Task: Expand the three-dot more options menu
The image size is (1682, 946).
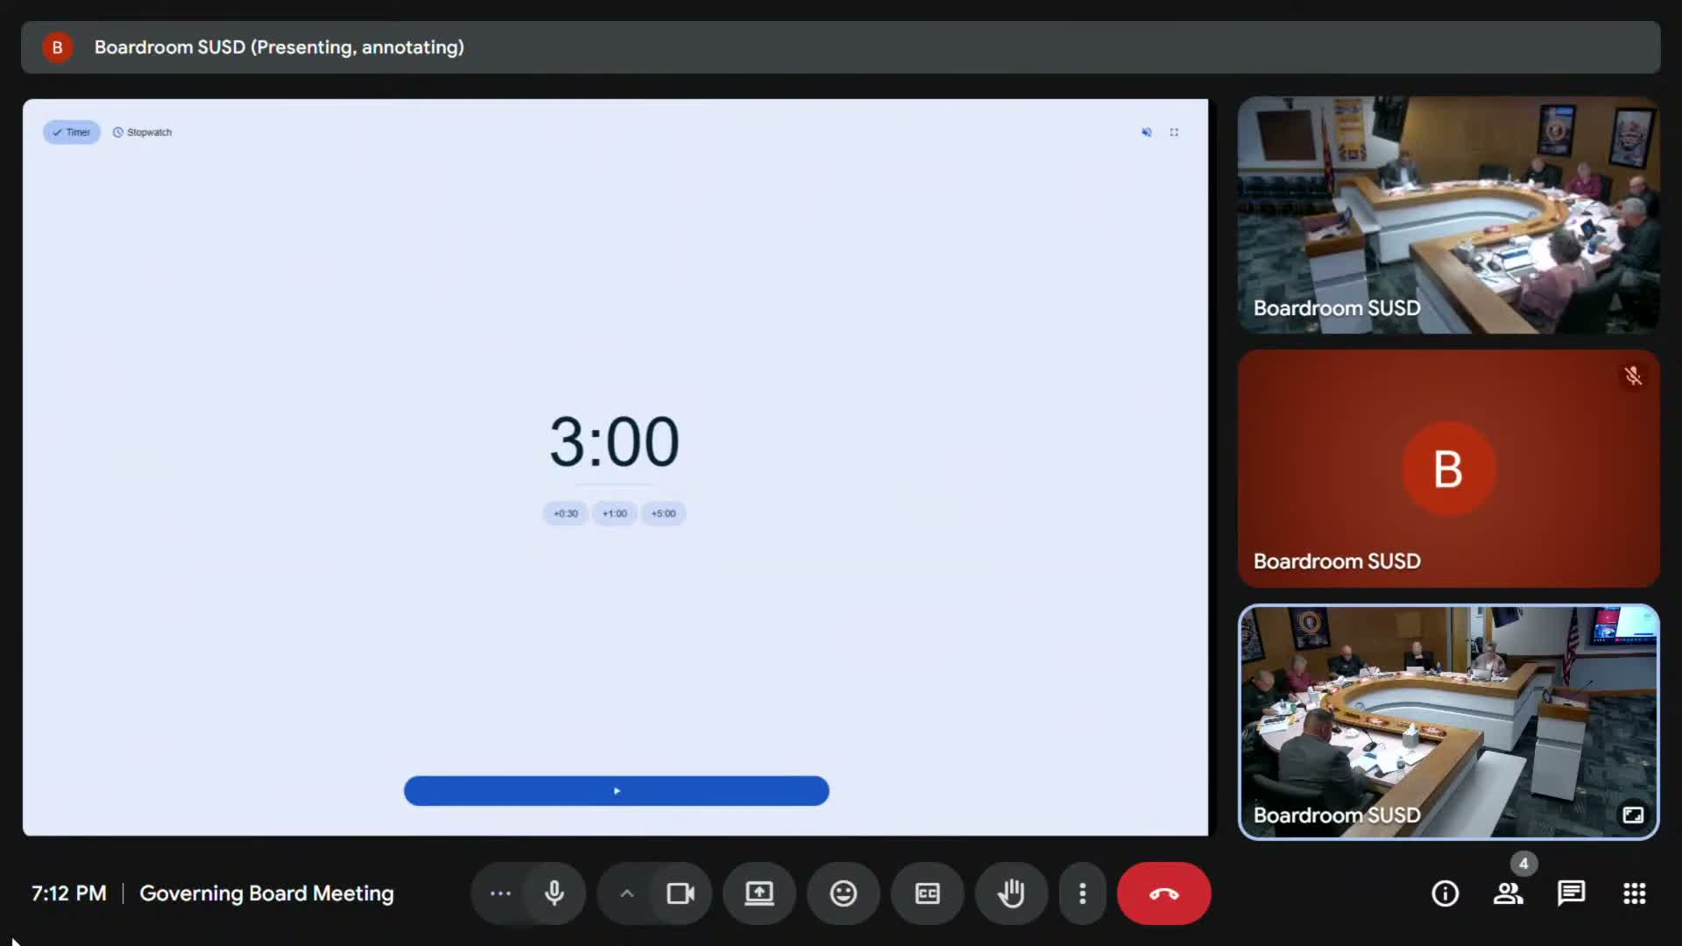Action: [1083, 893]
